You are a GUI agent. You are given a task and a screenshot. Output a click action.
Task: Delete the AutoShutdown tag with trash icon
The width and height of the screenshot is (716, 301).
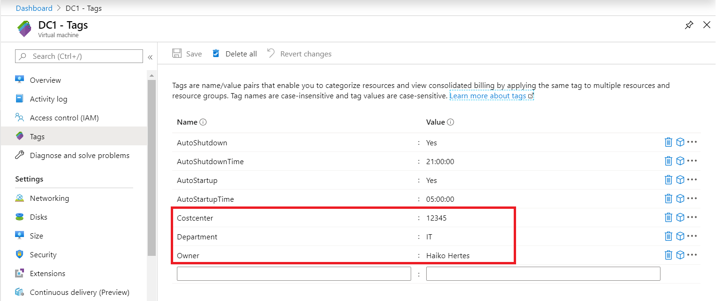668,142
